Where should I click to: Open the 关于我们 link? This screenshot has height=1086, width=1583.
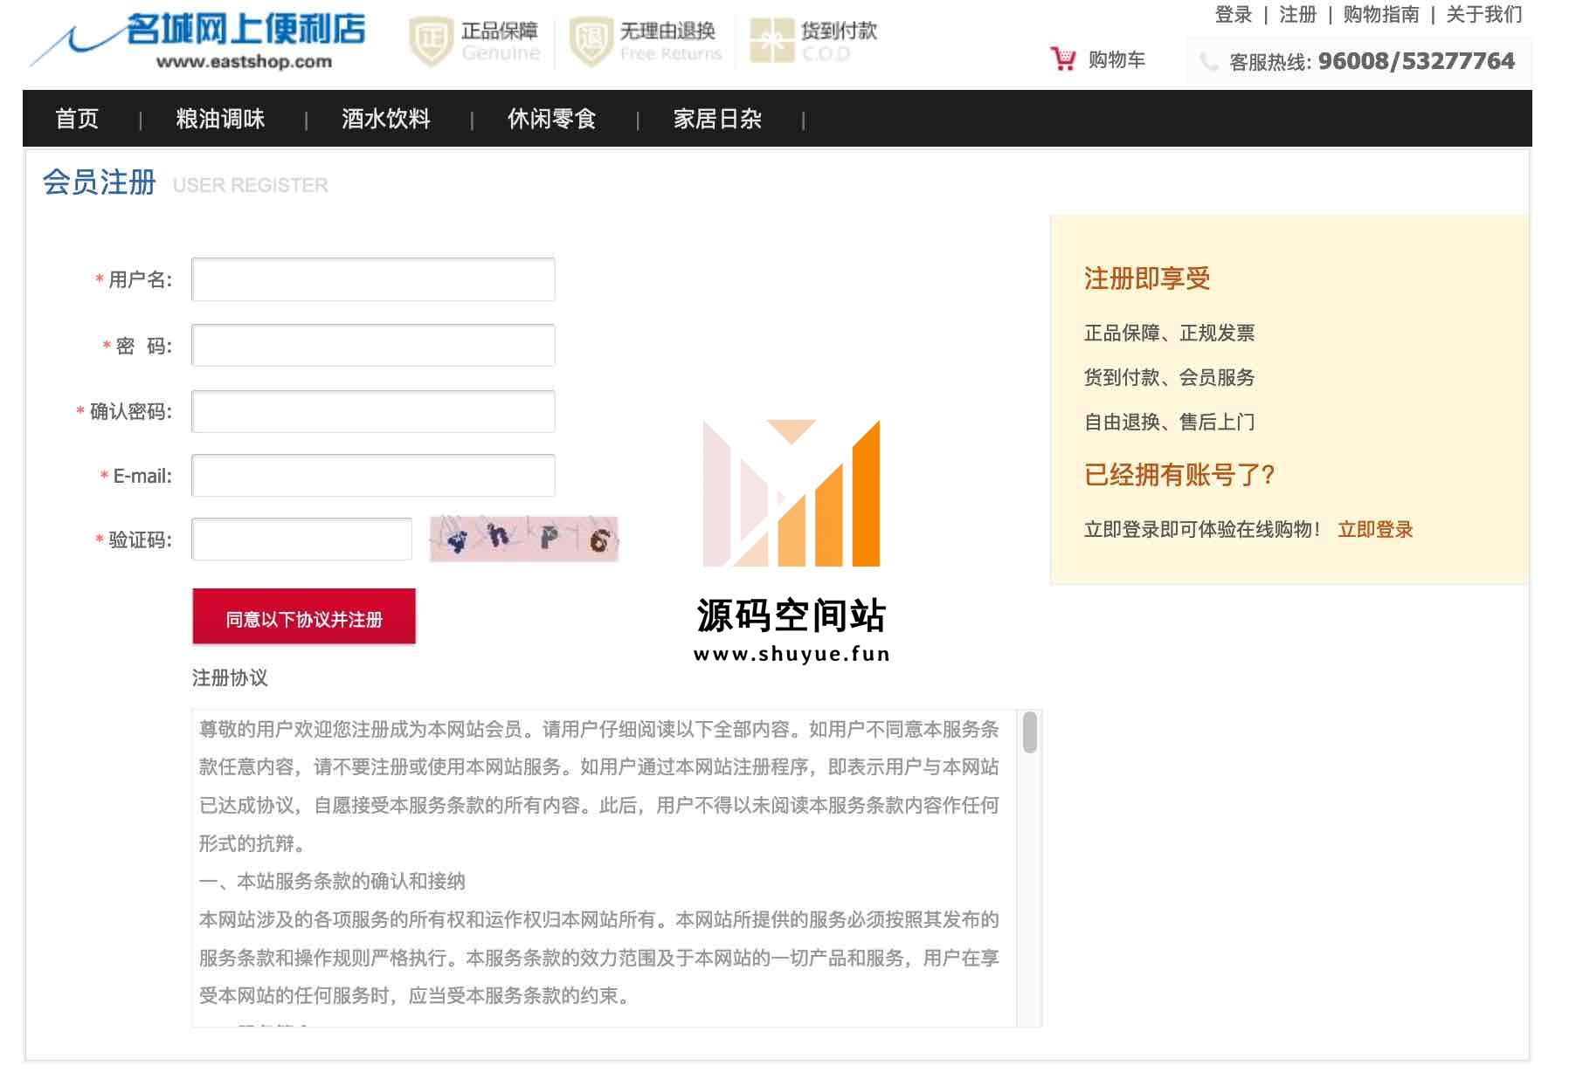1484,15
